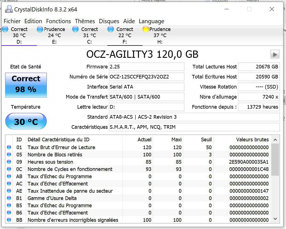Click status orb of attribute BB row
286x229 pixels.
tap(9, 220)
